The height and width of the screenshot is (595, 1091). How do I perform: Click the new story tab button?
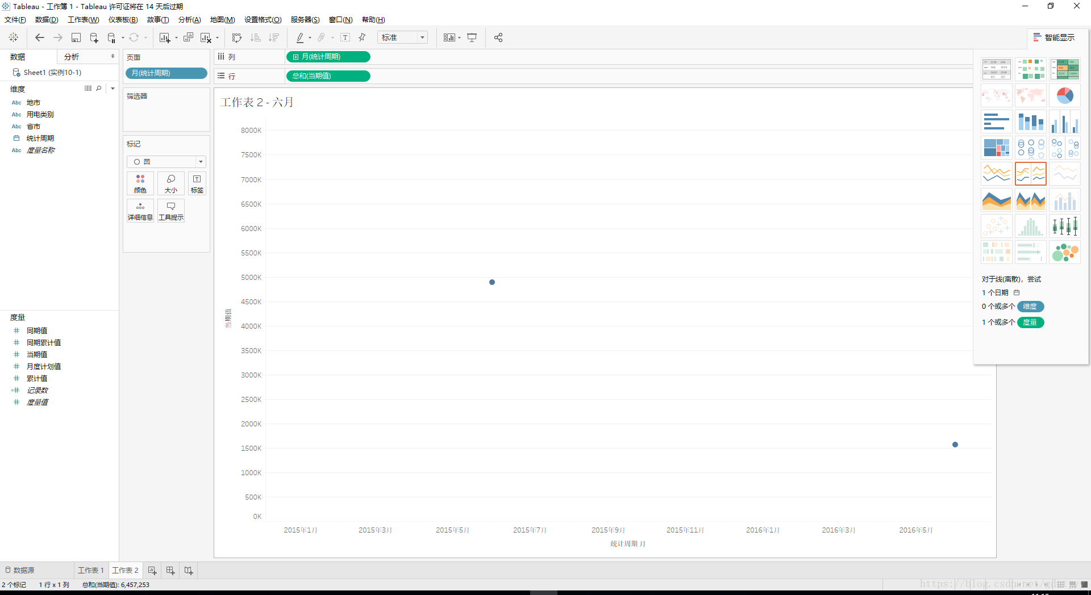189,570
